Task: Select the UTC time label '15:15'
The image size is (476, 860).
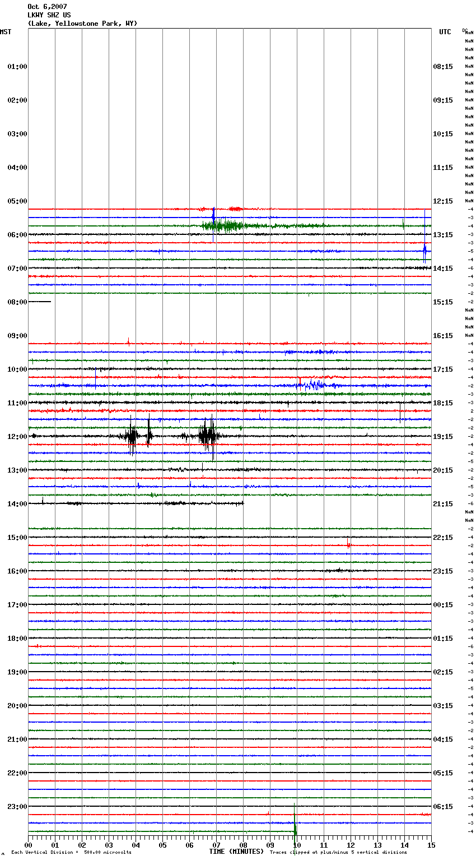Action: pos(443,302)
